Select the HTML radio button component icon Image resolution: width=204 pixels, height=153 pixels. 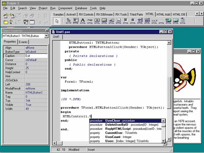pyautogui.click(x=133, y=21)
